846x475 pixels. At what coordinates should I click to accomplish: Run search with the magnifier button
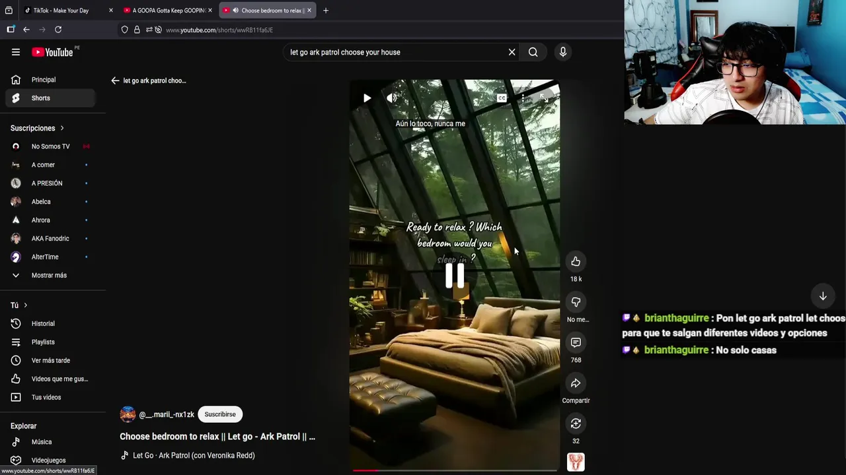click(x=533, y=52)
